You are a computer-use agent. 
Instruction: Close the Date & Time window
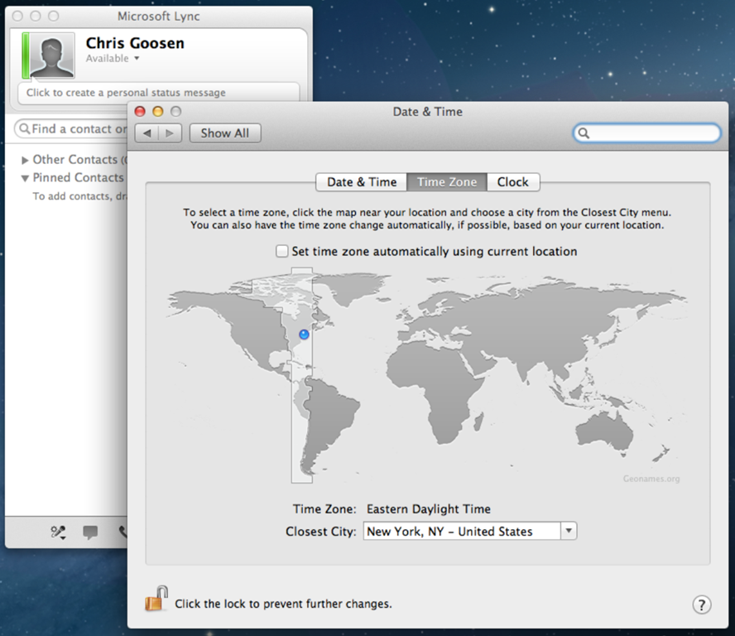pyautogui.click(x=140, y=112)
